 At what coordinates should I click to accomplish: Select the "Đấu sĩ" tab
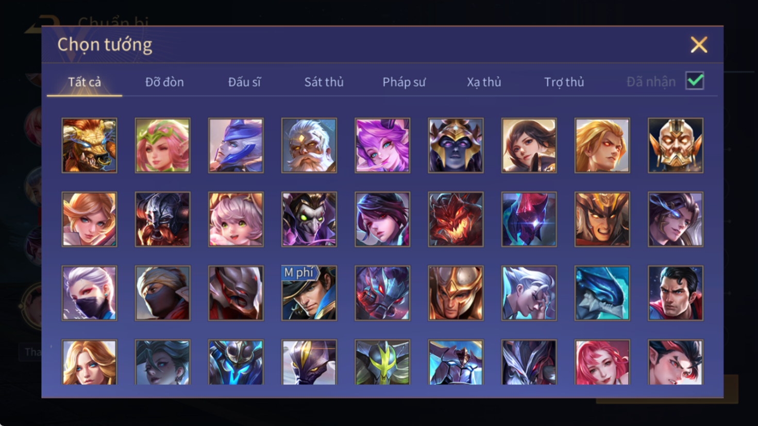[244, 82]
